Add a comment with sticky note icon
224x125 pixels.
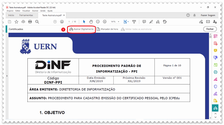coord(144,22)
